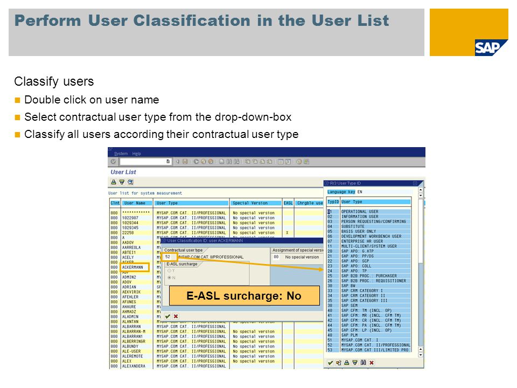The image size is (517, 388).
Task: Confirm the User Classification dialog with the green checkmark
Action: tap(167, 316)
